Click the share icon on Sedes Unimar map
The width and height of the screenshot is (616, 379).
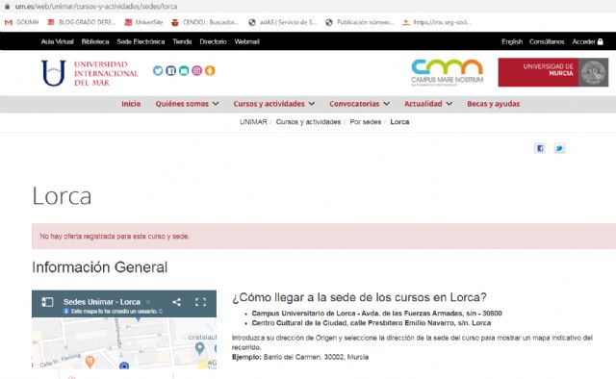(177, 302)
